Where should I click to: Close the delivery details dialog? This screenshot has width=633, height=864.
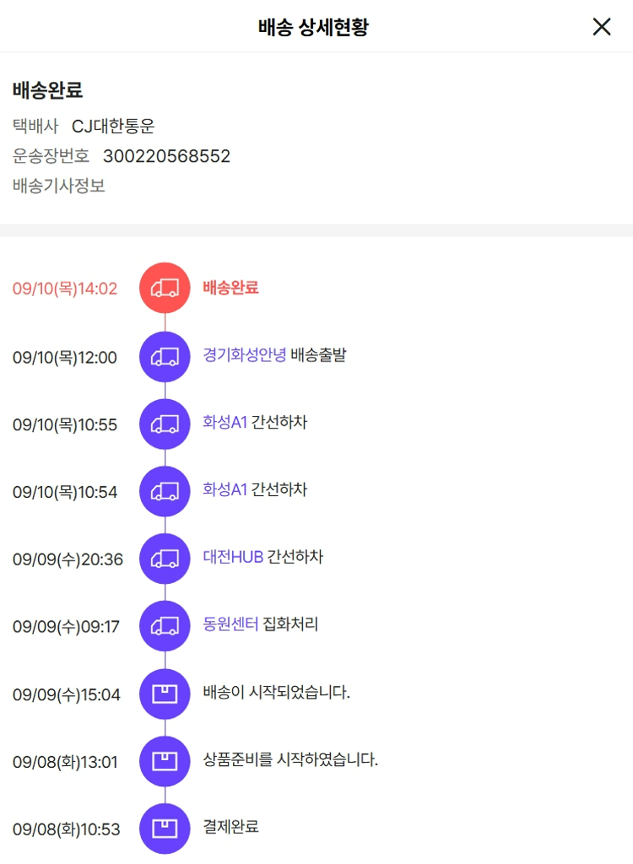click(x=602, y=26)
